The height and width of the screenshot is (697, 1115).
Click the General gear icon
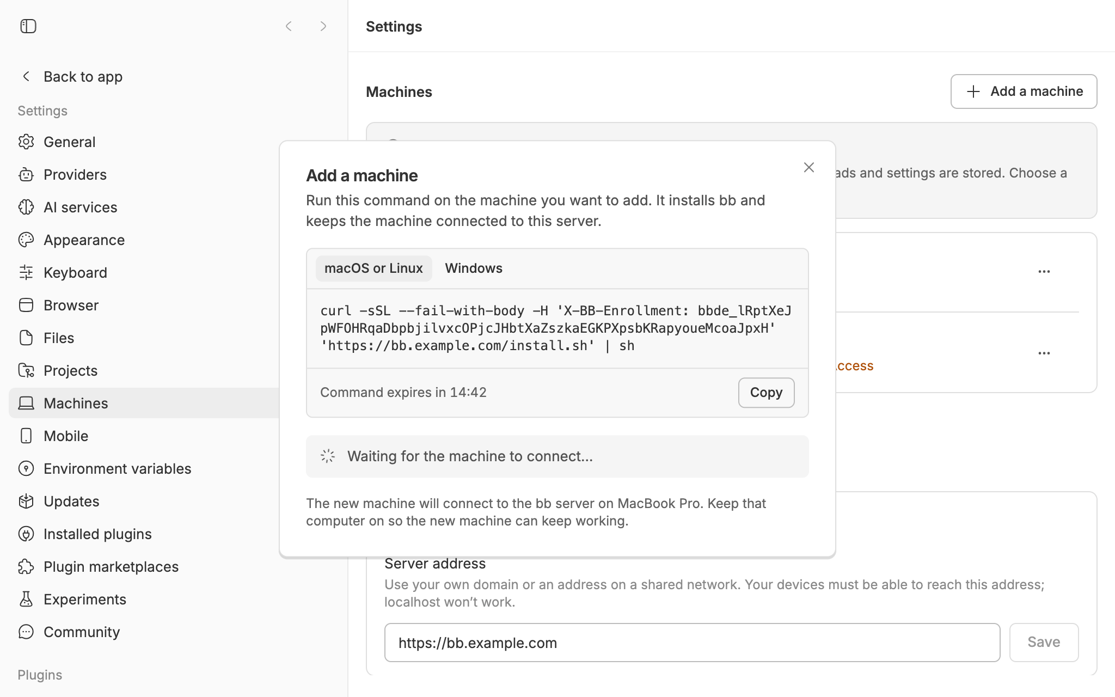point(26,142)
